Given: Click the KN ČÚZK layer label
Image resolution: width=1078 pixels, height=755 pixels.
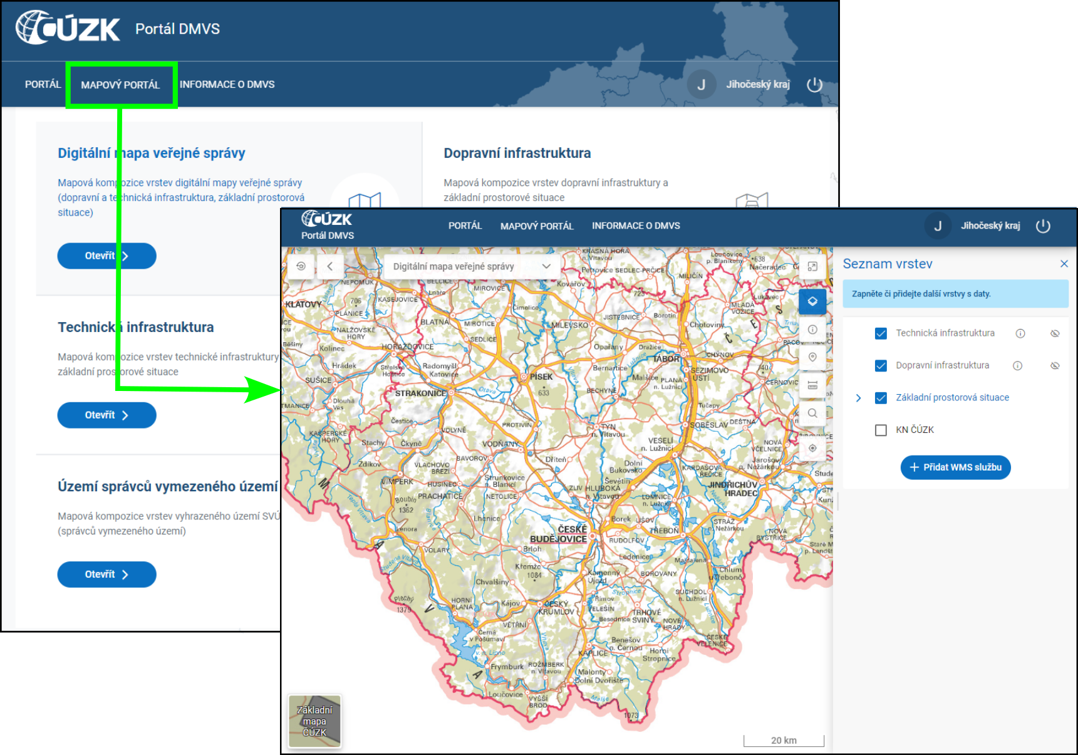Looking at the screenshot, I should click(x=915, y=430).
